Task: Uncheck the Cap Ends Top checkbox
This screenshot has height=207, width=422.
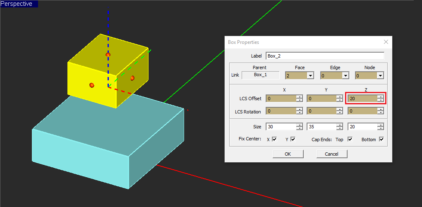Action: [x=350, y=140]
